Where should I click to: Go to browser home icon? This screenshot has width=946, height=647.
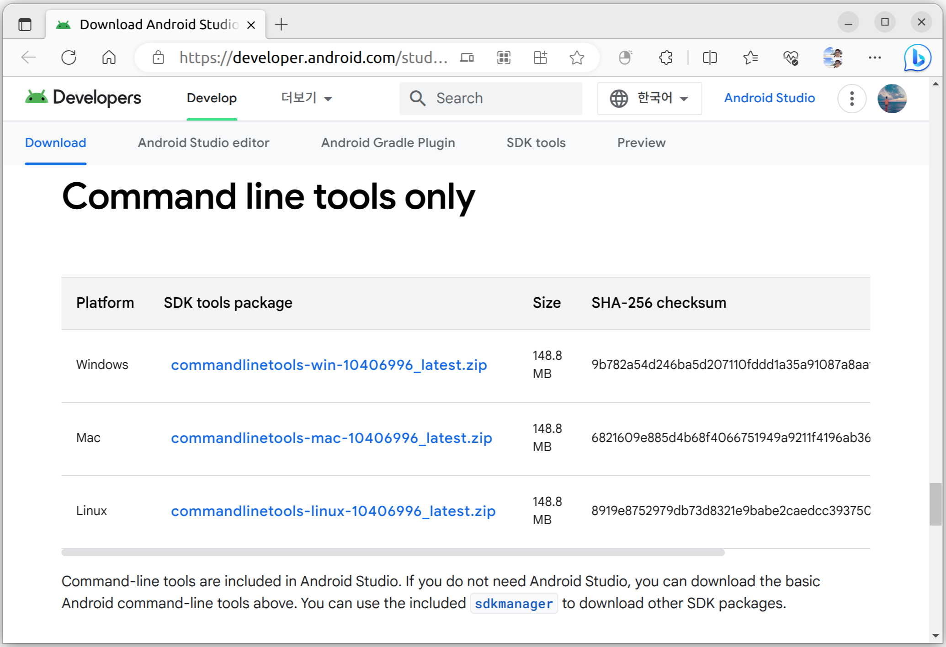109,58
